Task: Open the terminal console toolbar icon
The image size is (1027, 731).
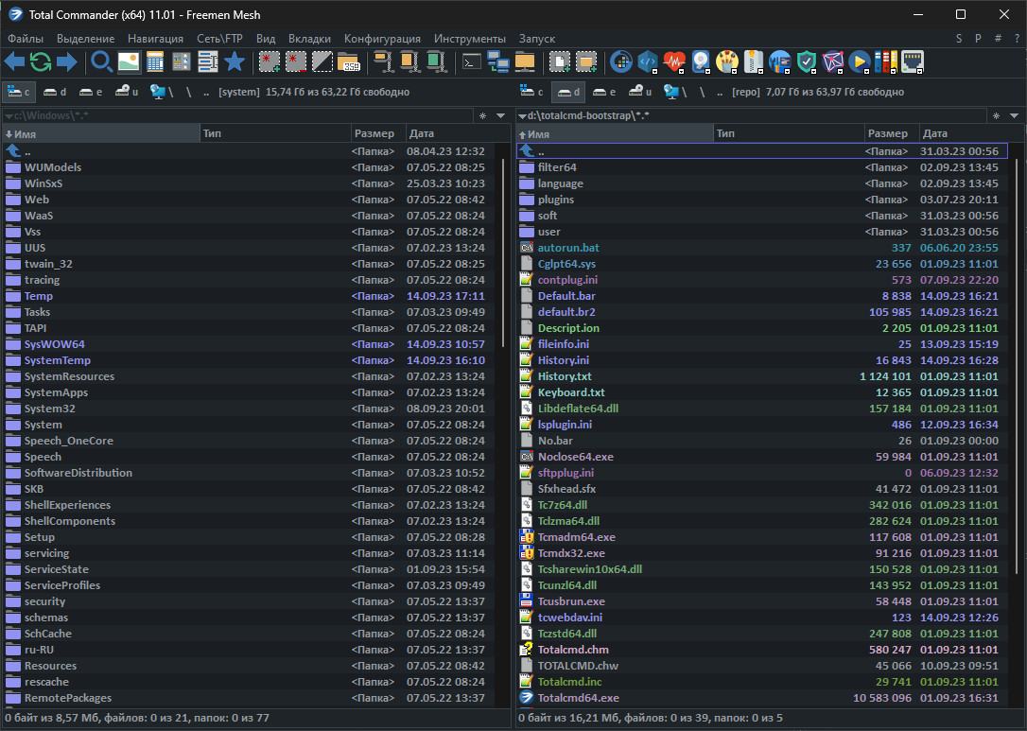Action: coord(470,62)
